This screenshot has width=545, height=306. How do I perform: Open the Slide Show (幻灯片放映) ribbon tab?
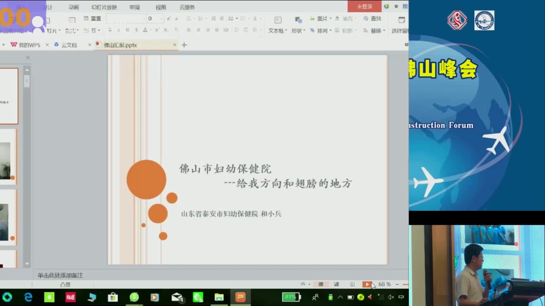[x=104, y=7]
